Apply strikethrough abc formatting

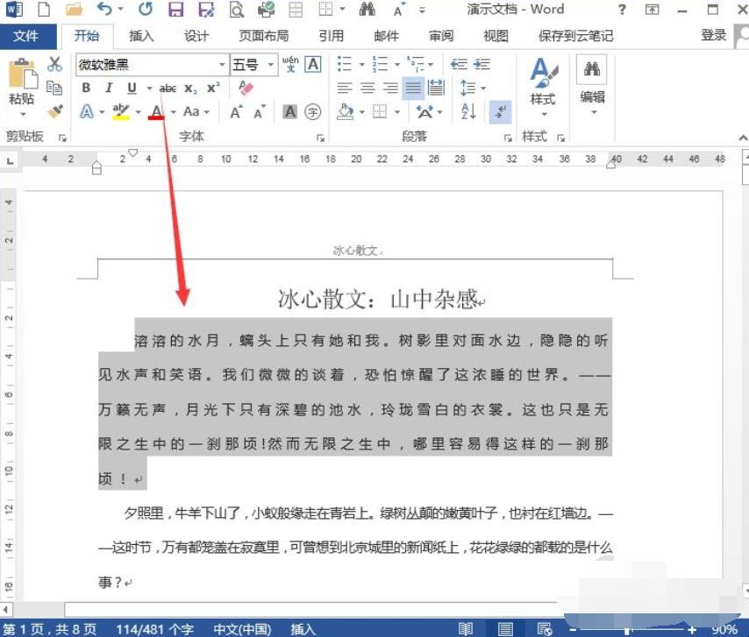(x=168, y=88)
